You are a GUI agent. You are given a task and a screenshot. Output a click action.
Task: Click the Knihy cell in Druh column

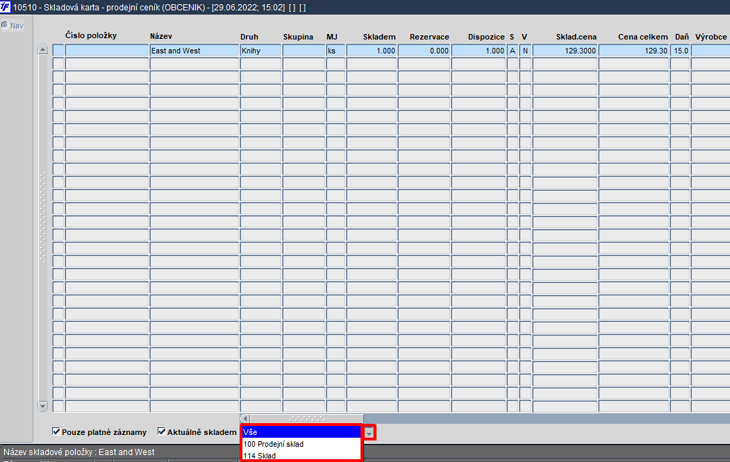(x=260, y=51)
